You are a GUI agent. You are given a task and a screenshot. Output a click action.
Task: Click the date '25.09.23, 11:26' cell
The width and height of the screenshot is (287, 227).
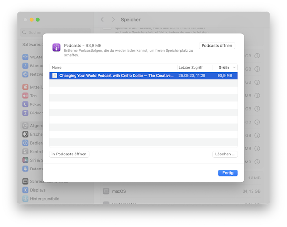(x=192, y=76)
